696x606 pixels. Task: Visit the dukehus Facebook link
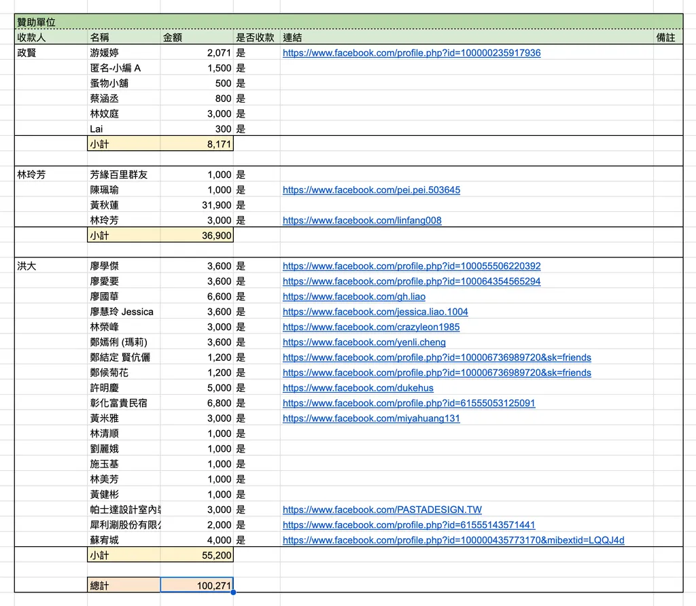358,388
